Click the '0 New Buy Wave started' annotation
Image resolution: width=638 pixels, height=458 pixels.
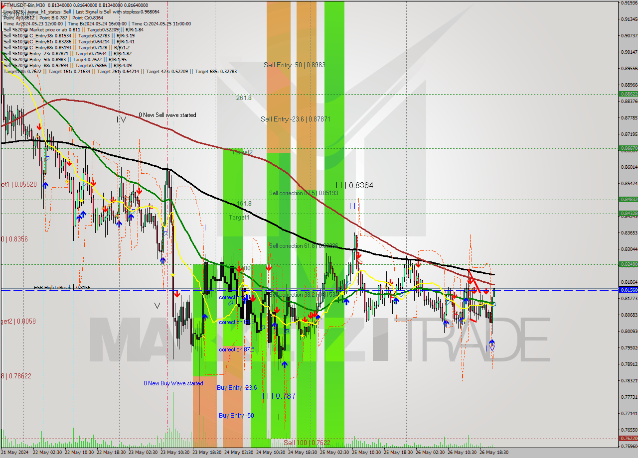tap(173, 383)
